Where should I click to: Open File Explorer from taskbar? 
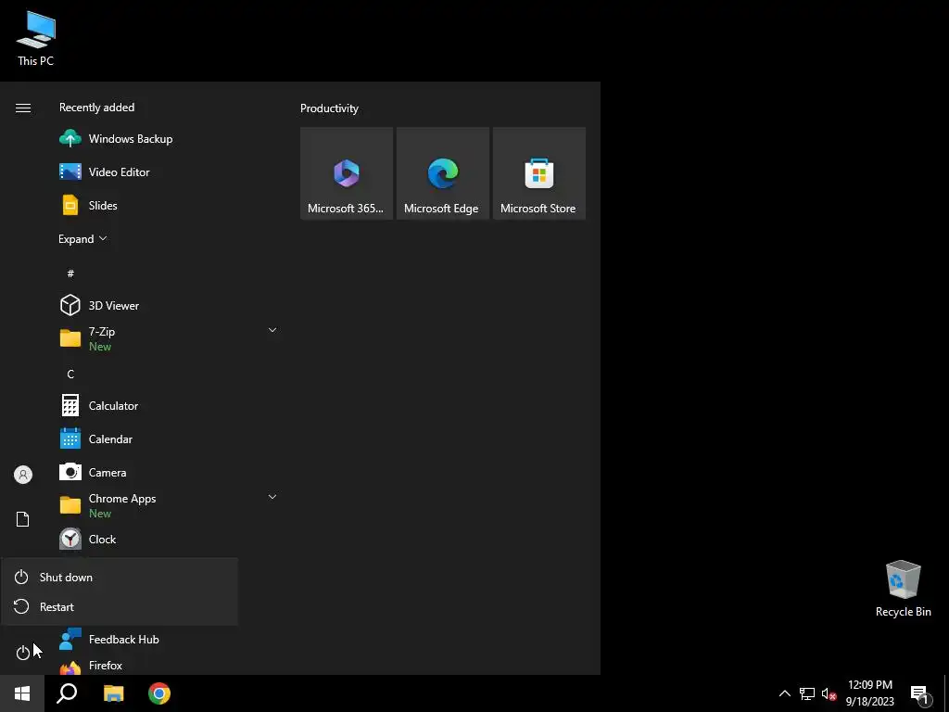click(x=113, y=693)
